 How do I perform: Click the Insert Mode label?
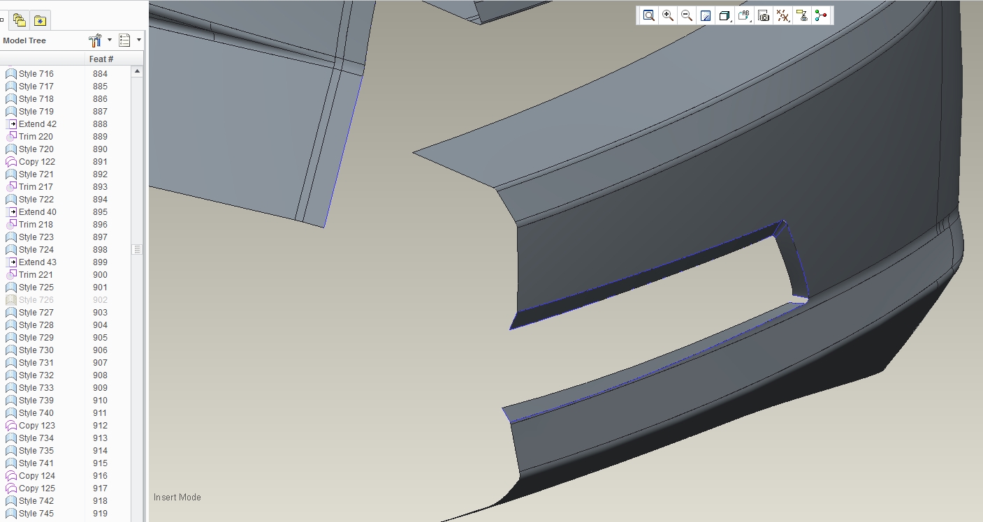point(177,498)
